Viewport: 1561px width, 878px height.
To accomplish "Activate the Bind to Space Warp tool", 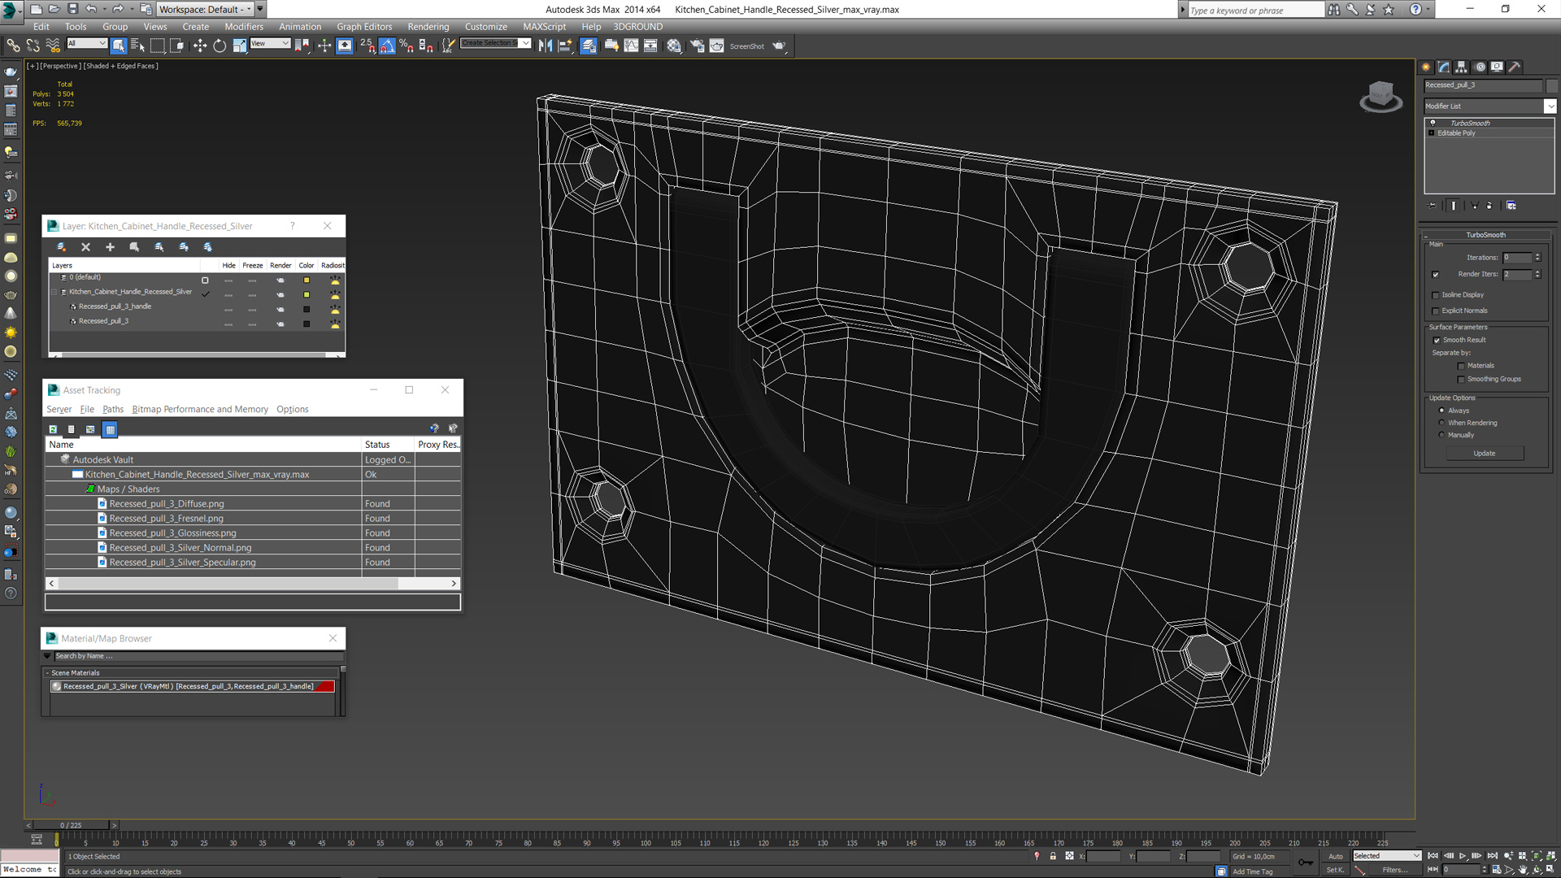I will [53, 46].
